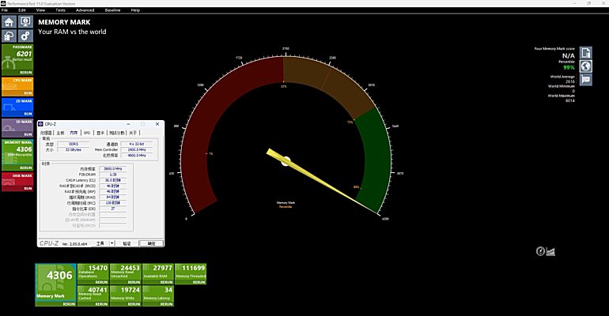The width and height of the screenshot is (609, 316).
Task: Open the Advanced menu
Action: [85, 10]
